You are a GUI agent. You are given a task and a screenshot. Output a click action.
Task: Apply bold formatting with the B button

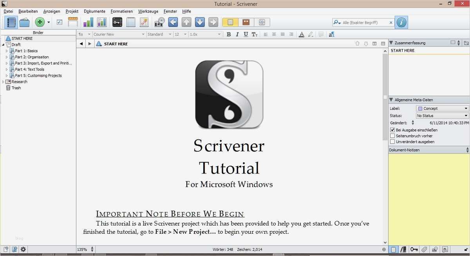tap(228, 34)
